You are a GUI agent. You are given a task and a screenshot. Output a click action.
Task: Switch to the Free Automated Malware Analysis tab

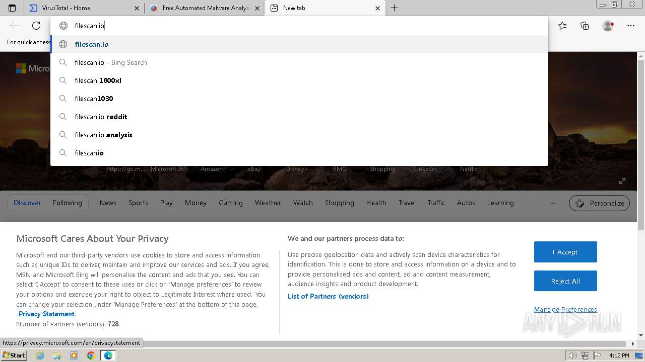pyautogui.click(x=204, y=8)
